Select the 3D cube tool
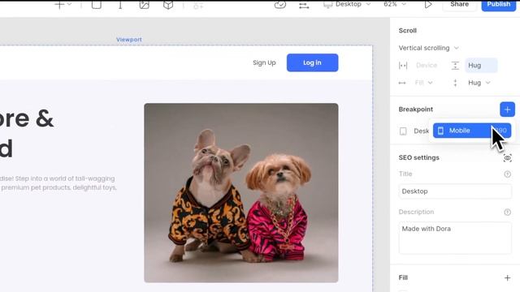This screenshot has height=292, width=520. tap(168, 4)
